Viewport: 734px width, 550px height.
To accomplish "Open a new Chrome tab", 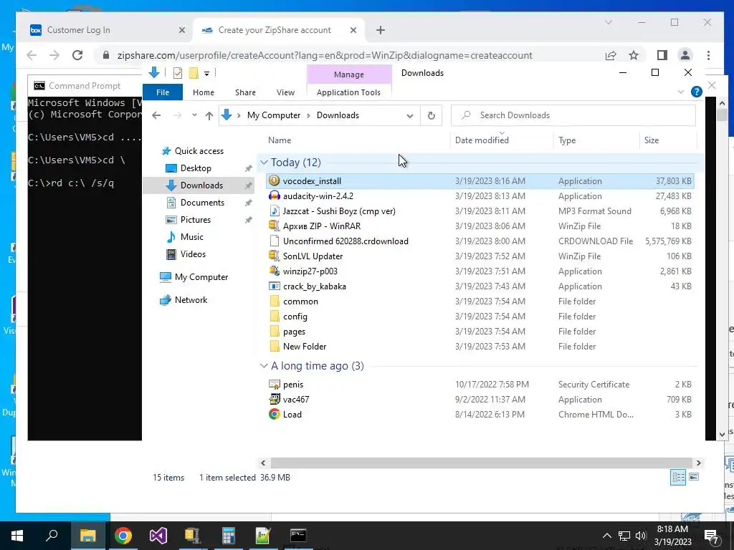I will [x=380, y=30].
